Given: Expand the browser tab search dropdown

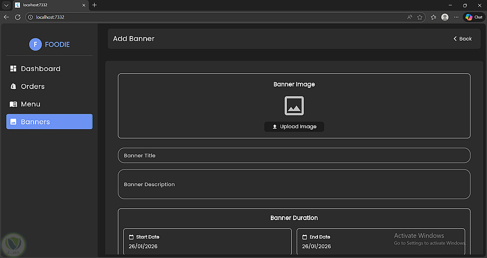Looking at the screenshot, I should pyautogui.click(x=6, y=5).
